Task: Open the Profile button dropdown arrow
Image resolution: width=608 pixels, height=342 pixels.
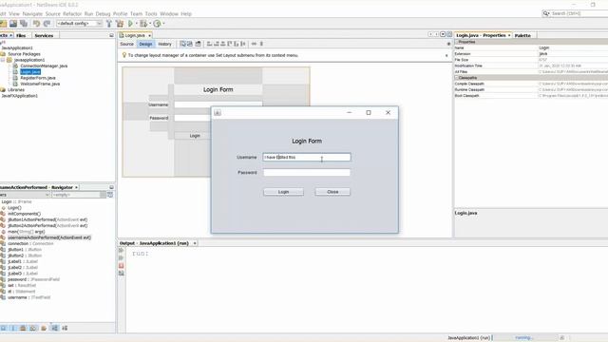Action: pyautogui.click(x=163, y=24)
